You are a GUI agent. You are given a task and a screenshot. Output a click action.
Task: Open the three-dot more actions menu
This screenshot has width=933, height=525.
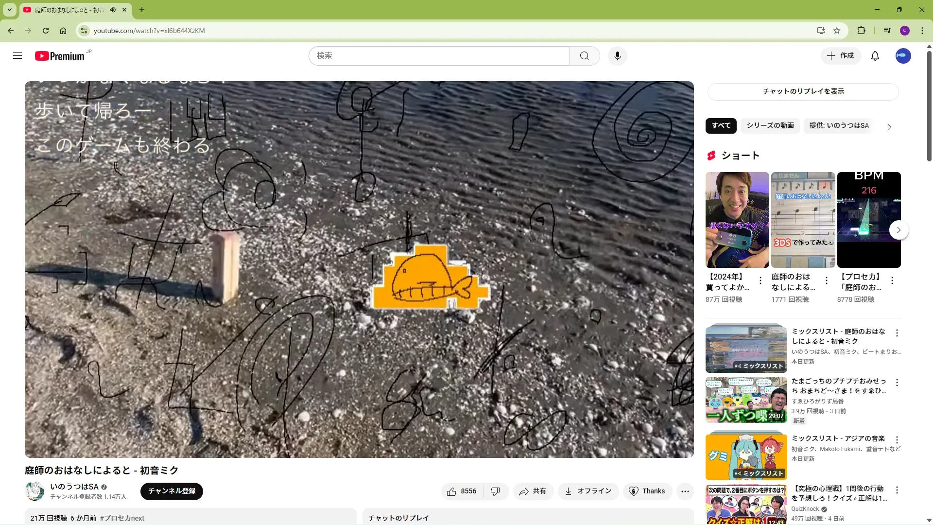point(685,491)
